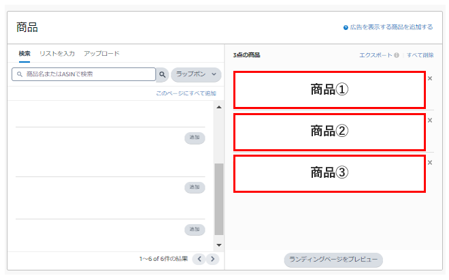Click the first 追加 button in list
This screenshot has height=280, width=449.
(x=195, y=138)
